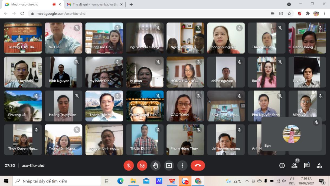330x186 pixels.
Task: Open the Activities panel icon
Action: point(319,165)
